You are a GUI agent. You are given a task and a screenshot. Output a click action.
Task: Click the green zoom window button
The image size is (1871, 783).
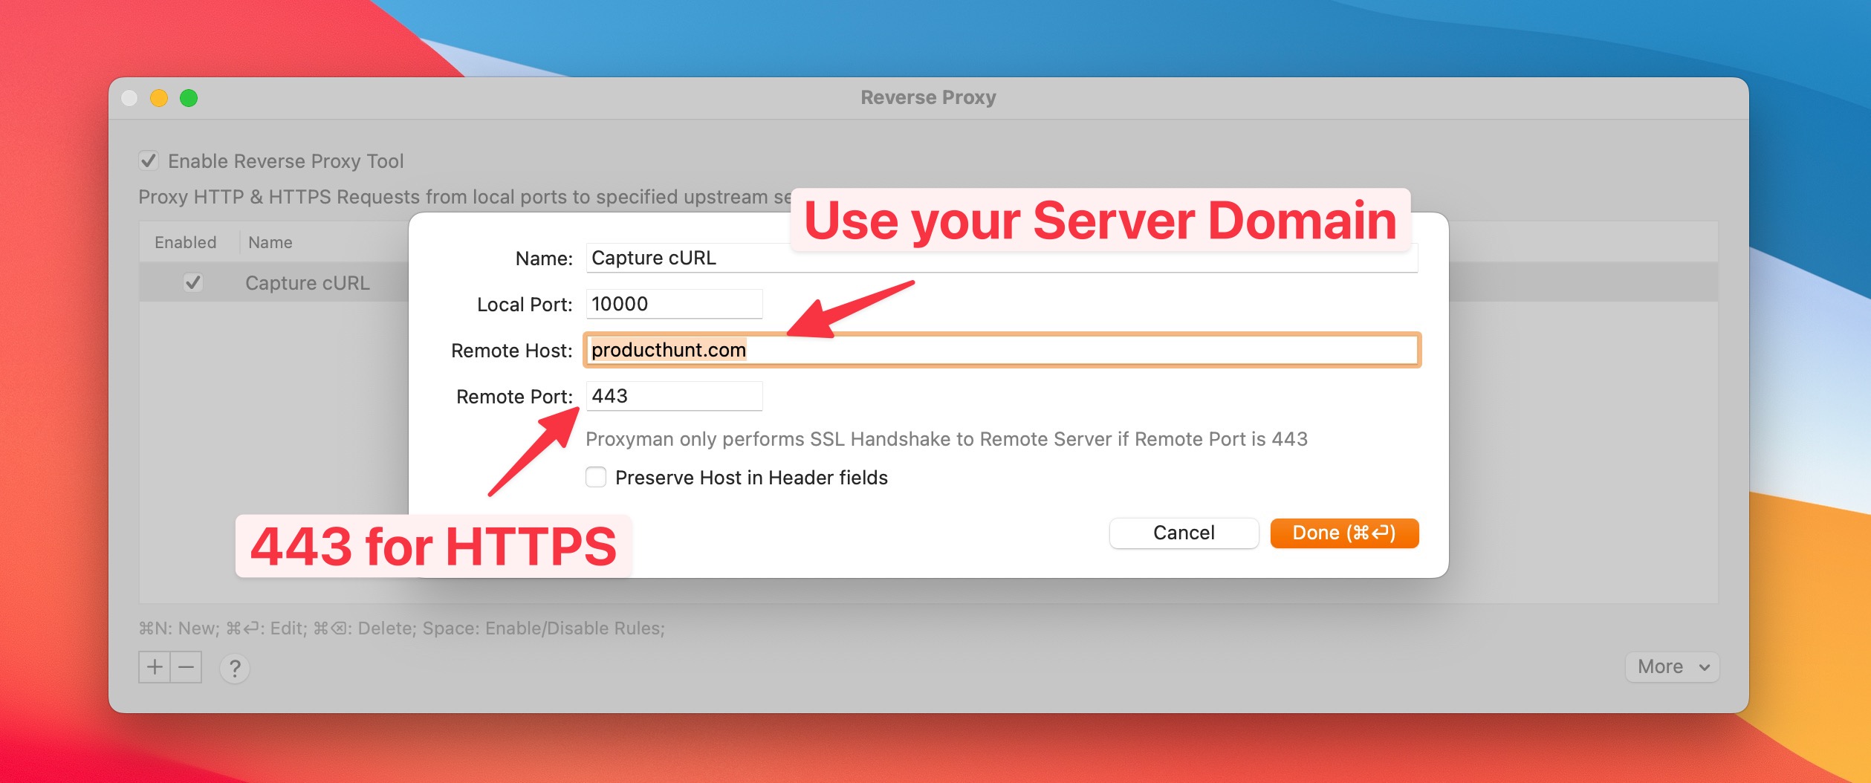tap(189, 98)
